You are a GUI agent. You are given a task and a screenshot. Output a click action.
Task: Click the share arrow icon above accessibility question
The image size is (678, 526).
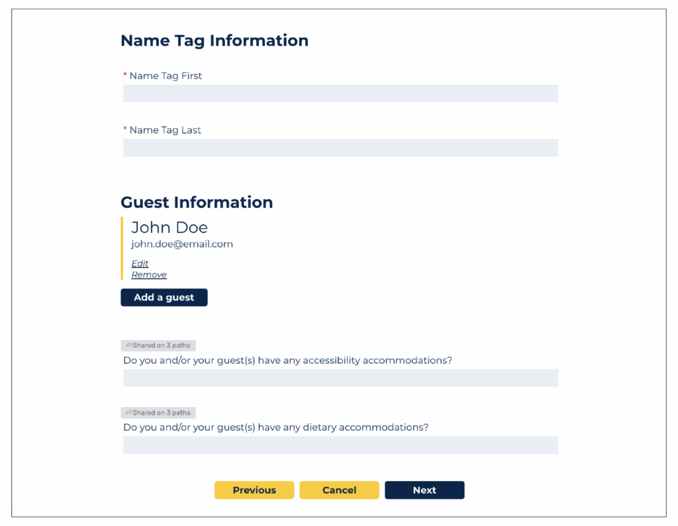129,345
